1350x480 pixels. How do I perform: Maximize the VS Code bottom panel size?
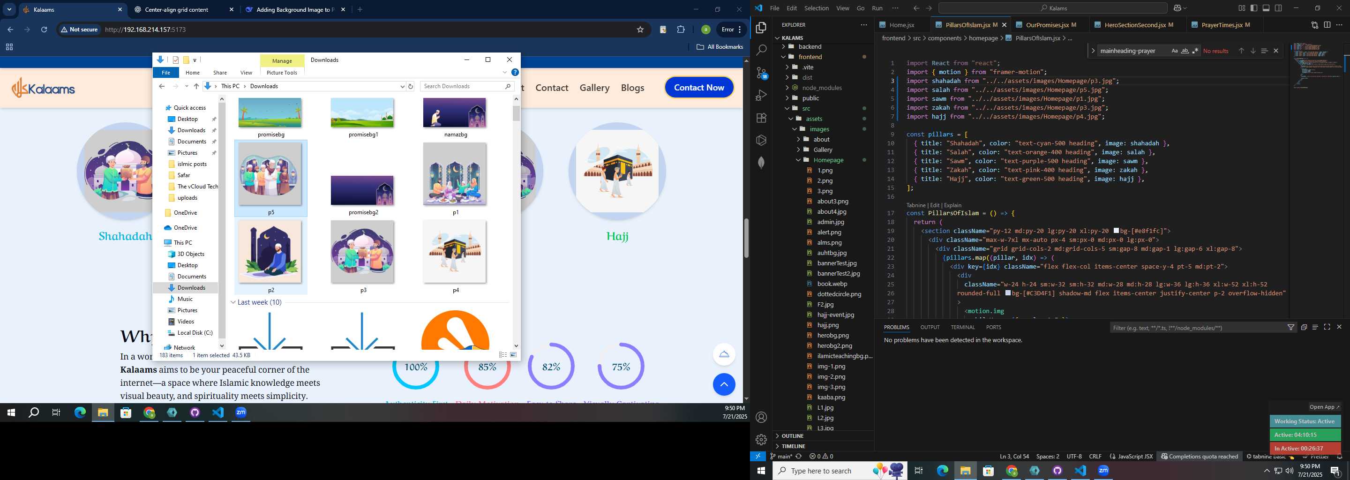coord(1327,327)
